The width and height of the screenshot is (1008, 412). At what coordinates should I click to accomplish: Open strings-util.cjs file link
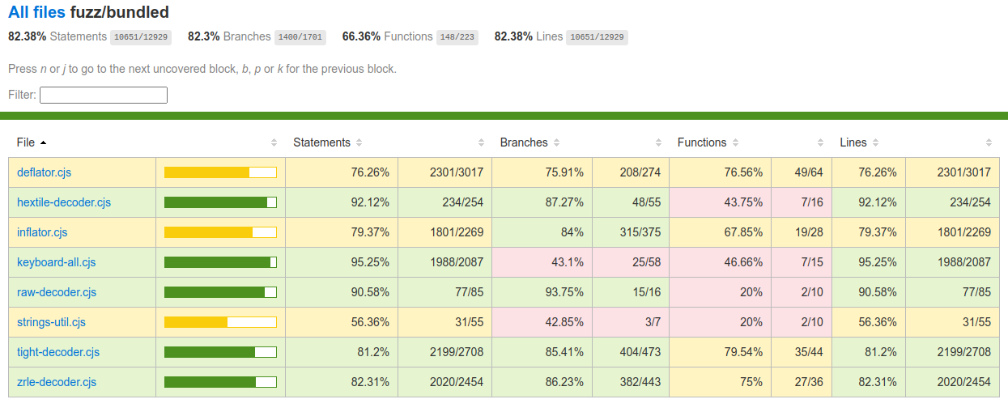(x=51, y=322)
